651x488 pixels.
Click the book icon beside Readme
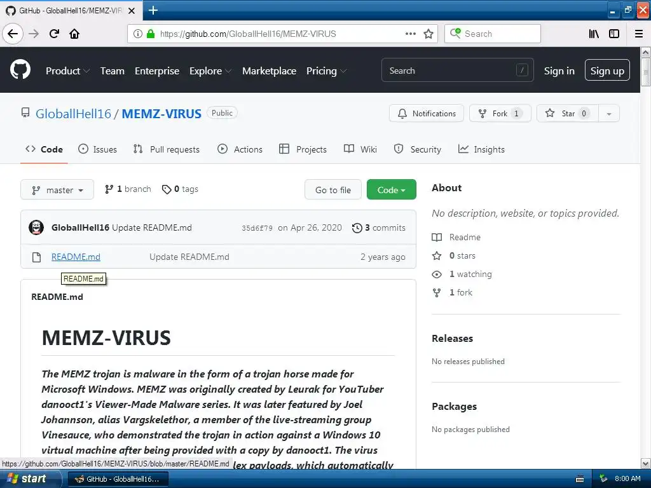[x=437, y=238]
